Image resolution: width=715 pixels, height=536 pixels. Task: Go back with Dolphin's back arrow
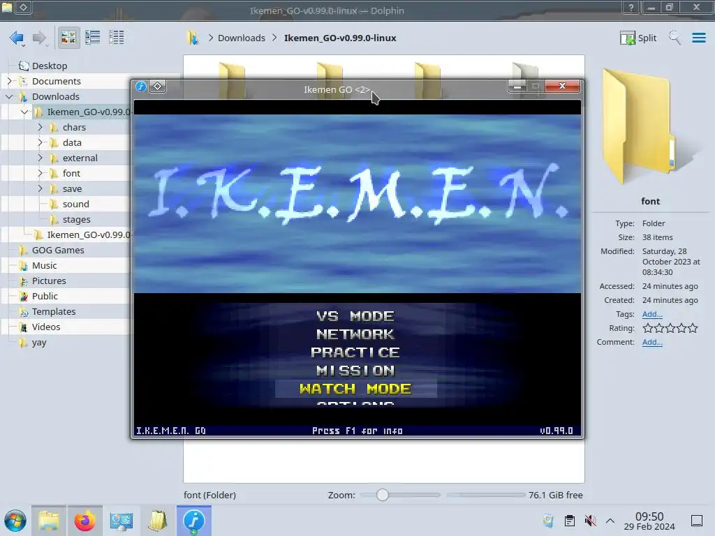point(17,38)
